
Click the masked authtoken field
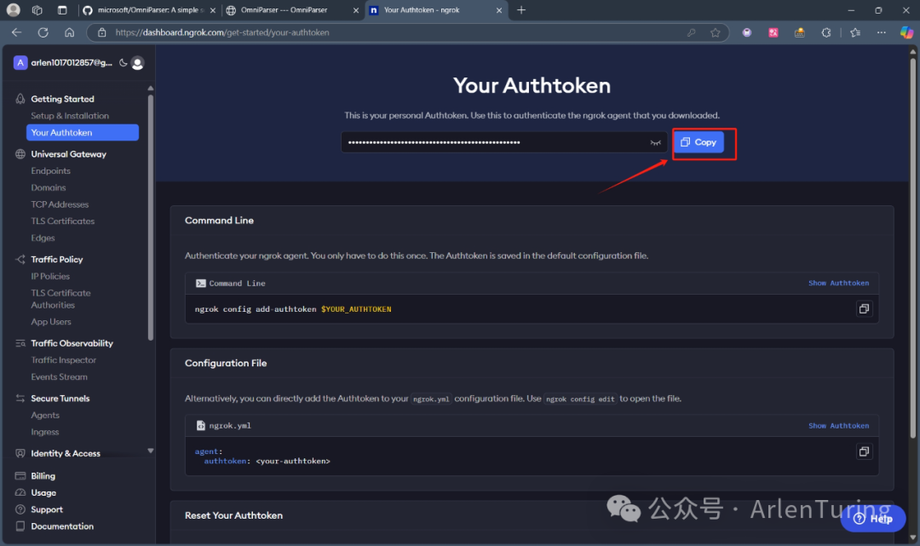(504, 142)
